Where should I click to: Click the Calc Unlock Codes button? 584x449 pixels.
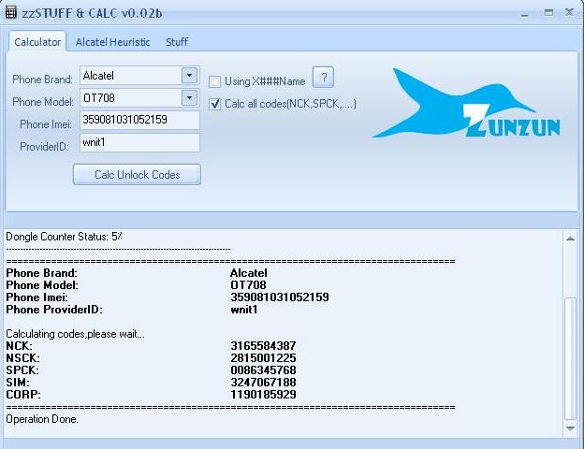tap(137, 175)
